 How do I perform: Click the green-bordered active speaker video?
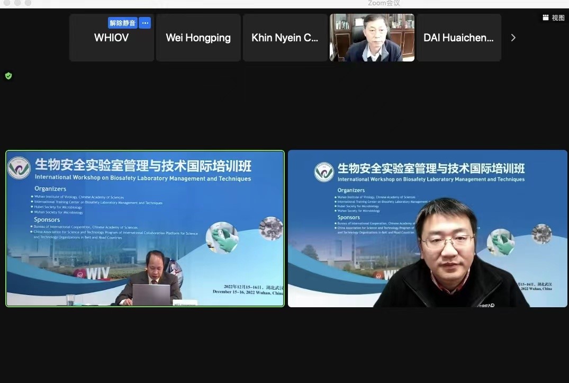coord(145,228)
